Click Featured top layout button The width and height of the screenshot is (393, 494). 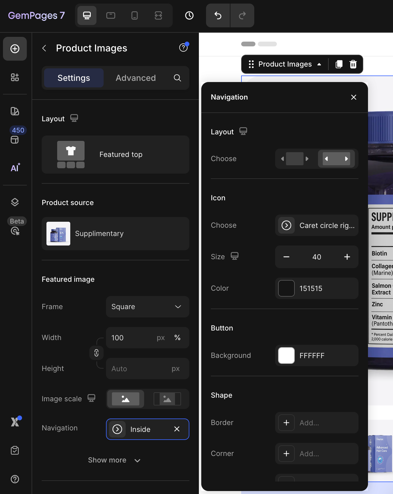point(116,155)
